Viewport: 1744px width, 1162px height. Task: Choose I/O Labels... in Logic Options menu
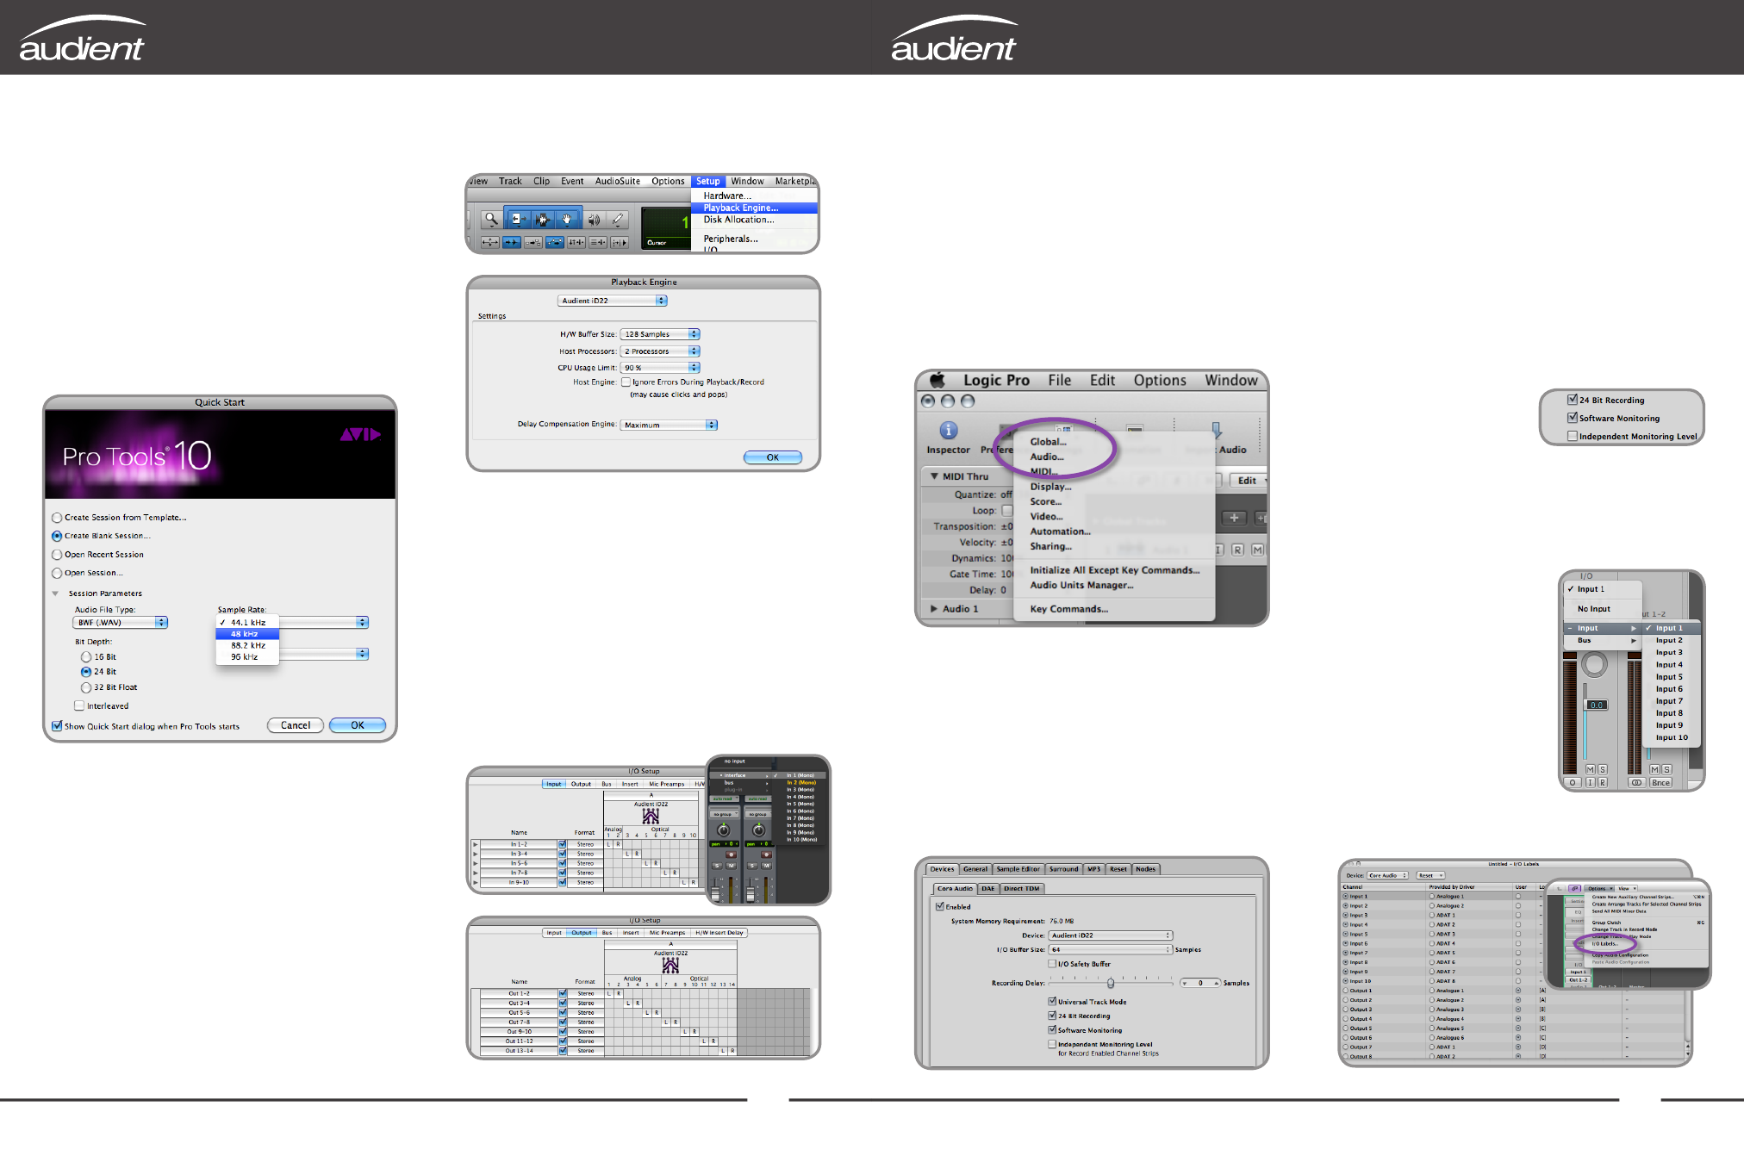click(x=1604, y=944)
